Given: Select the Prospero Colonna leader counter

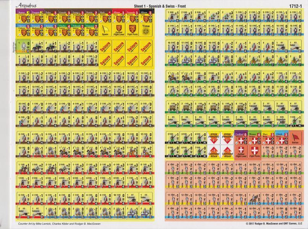Looking at the screenshot, I should pos(37,16).
